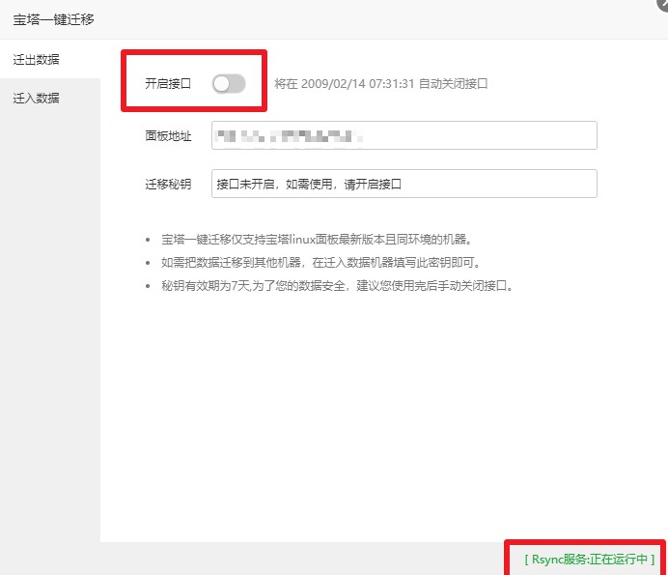
Task: Click the auto-close time notice 2009/02/14 07:31:31
Action: [380, 84]
